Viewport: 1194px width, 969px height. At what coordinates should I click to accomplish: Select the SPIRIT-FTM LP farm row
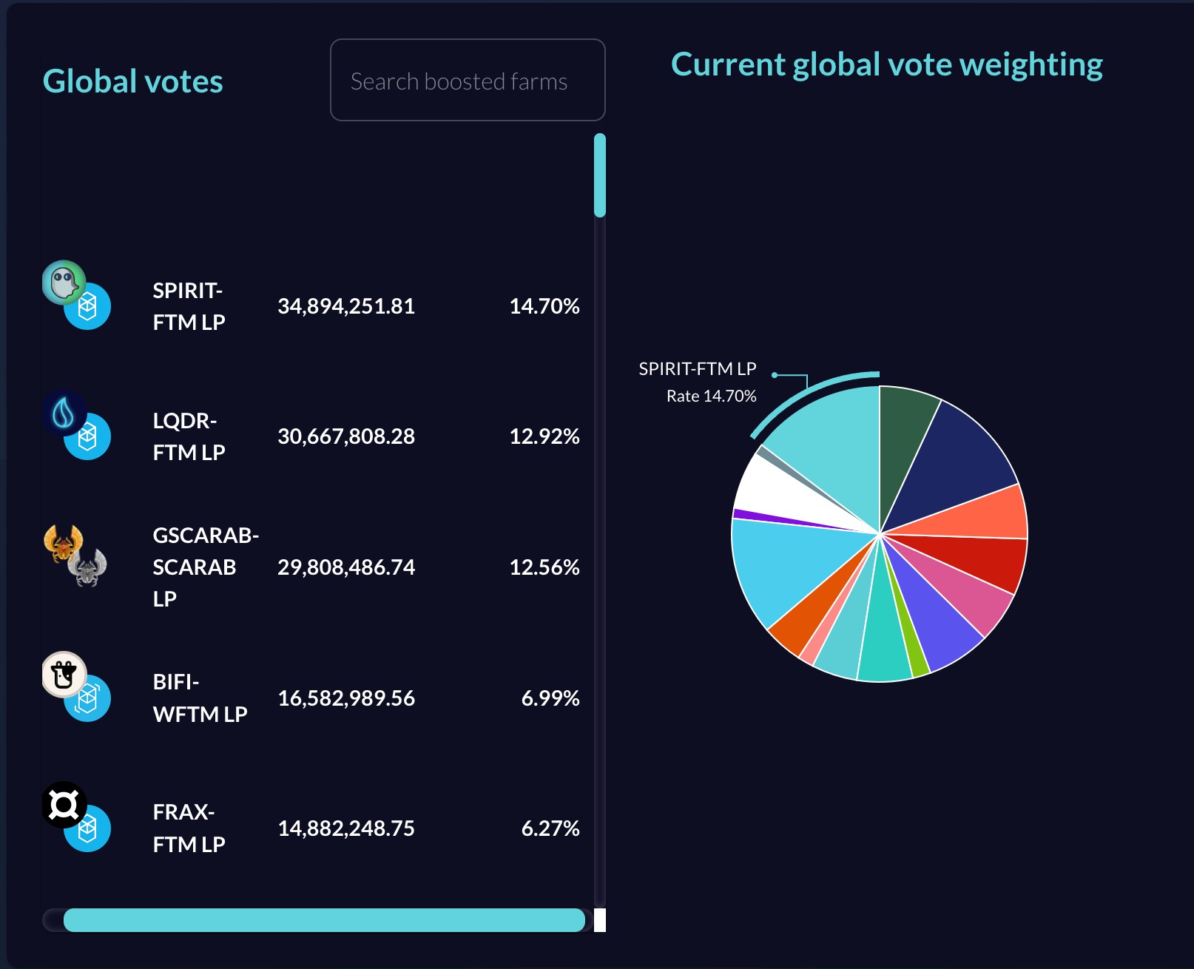(311, 306)
